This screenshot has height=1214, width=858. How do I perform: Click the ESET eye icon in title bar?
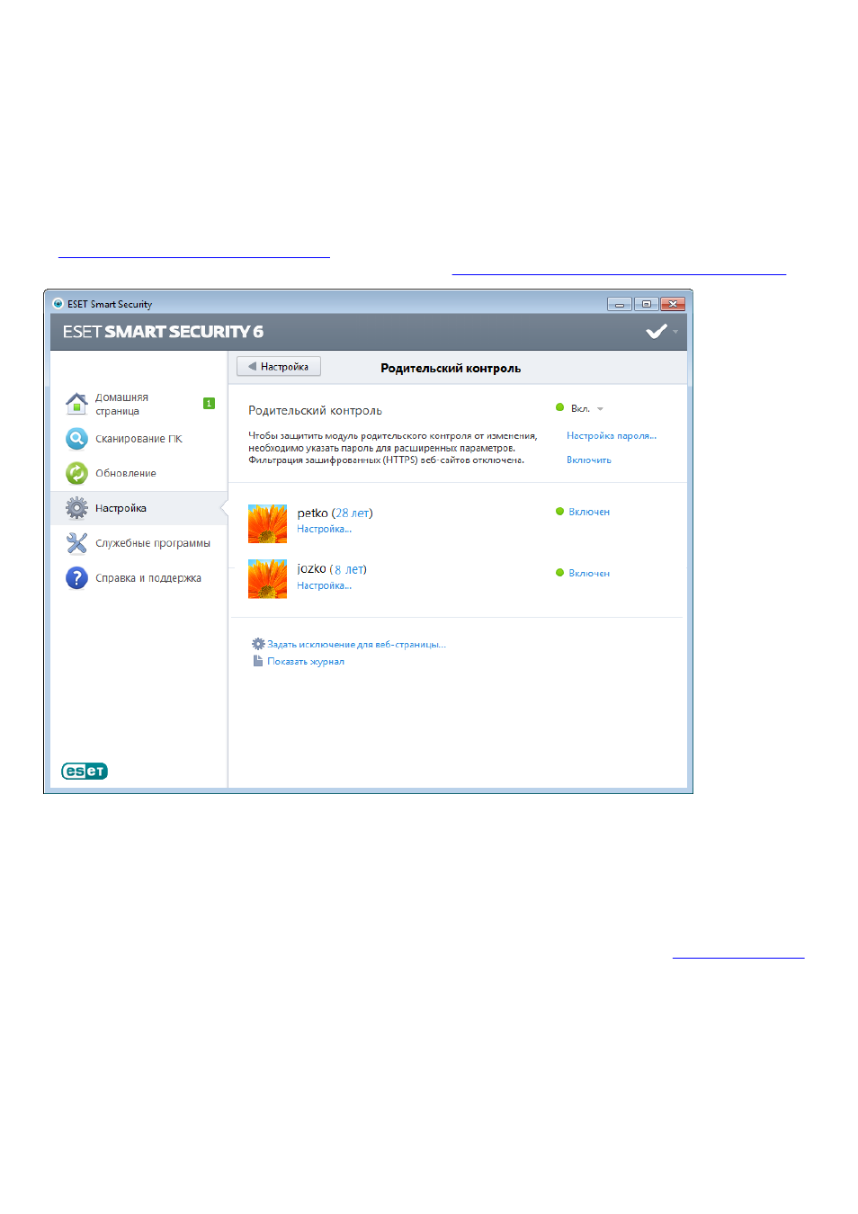58,304
